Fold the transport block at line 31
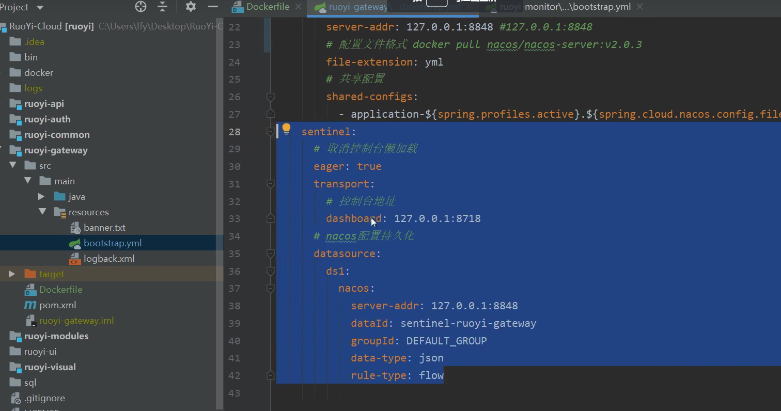 (x=270, y=184)
